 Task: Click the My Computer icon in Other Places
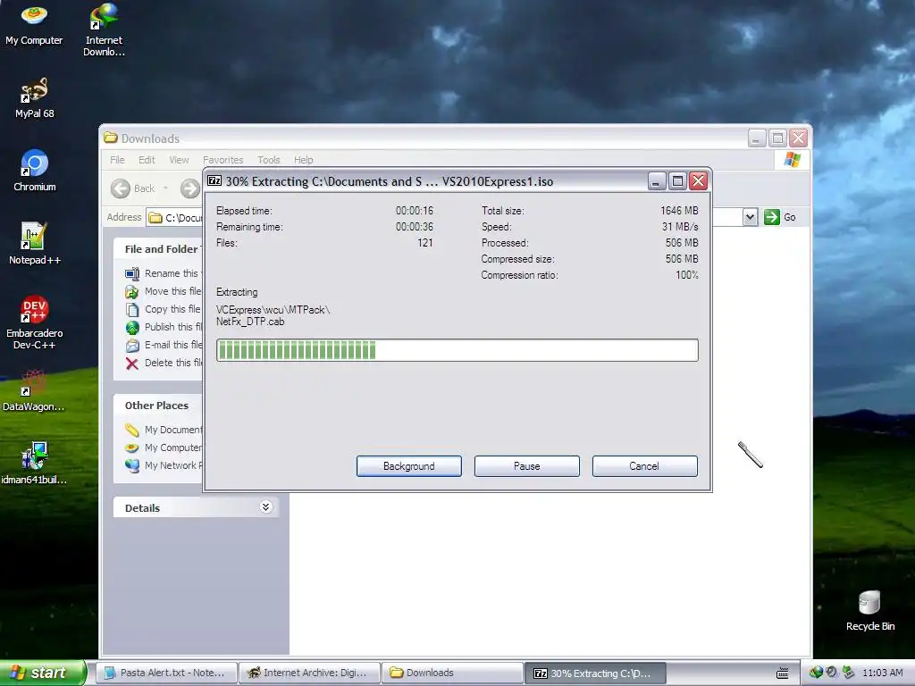tap(132, 448)
